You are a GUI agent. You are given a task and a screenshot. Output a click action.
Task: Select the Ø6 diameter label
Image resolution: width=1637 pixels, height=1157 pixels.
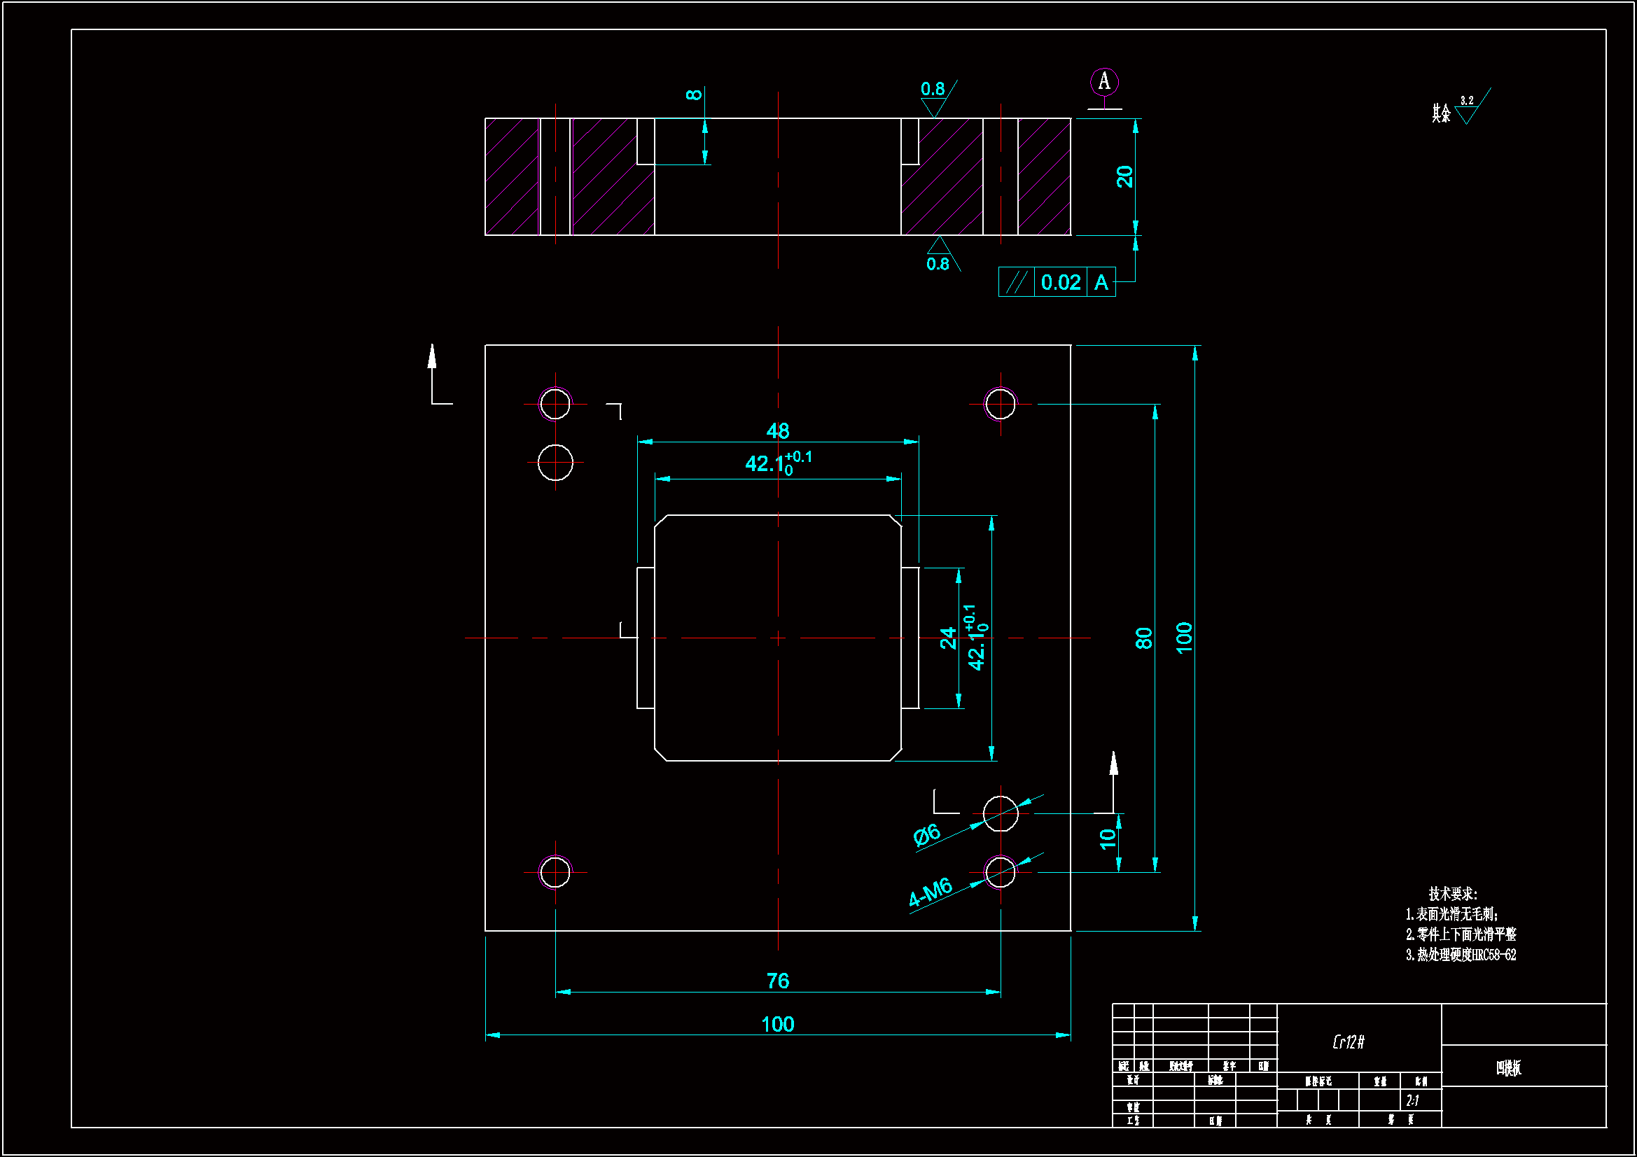coord(927,835)
